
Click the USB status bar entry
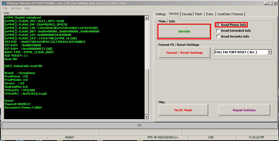click(211, 137)
